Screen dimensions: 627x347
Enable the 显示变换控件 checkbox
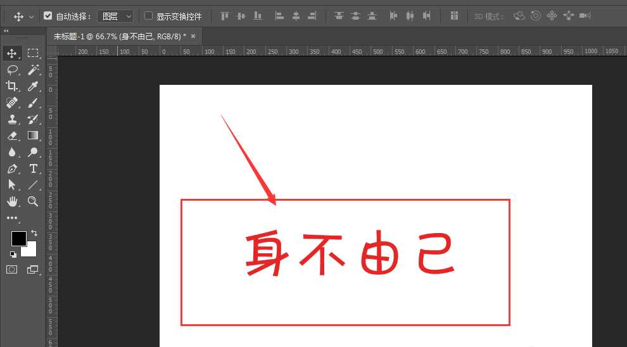click(x=149, y=16)
